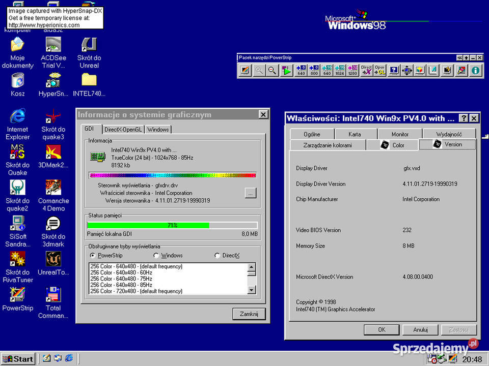Select the UnrealTo... desktop icon

[53, 264]
